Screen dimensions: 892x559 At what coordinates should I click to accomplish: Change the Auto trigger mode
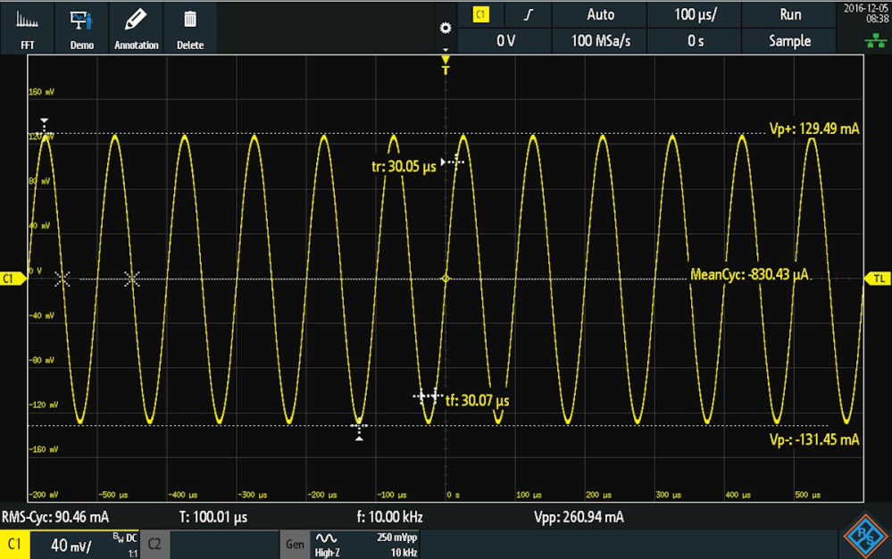(x=600, y=14)
